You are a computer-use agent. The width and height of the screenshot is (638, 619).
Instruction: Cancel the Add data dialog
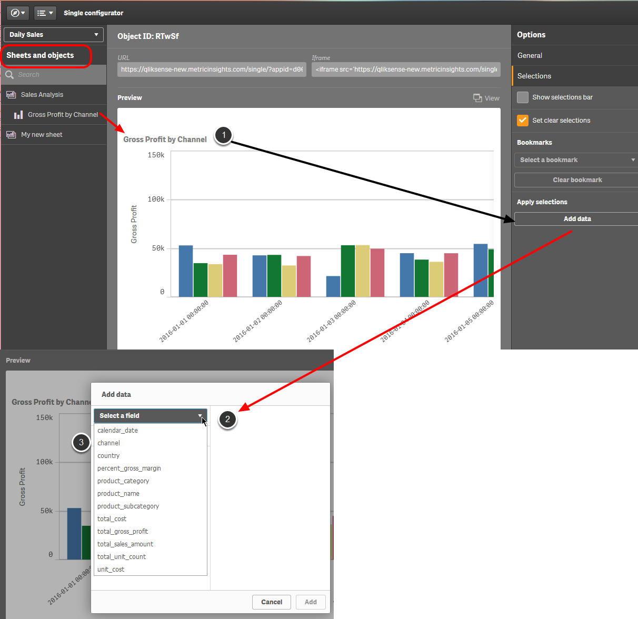pos(272,602)
